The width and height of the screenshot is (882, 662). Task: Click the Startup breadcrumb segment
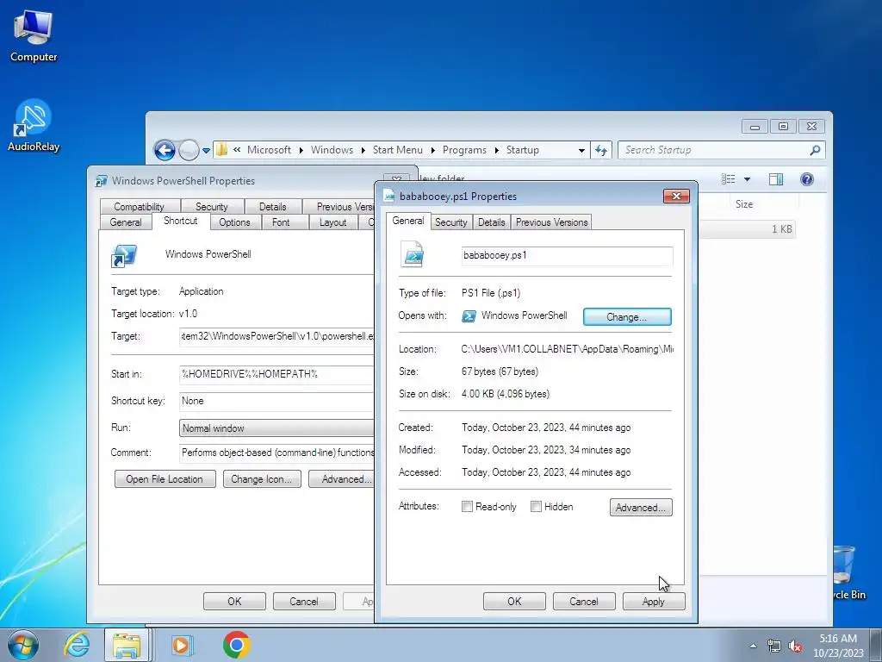click(x=523, y=150)
